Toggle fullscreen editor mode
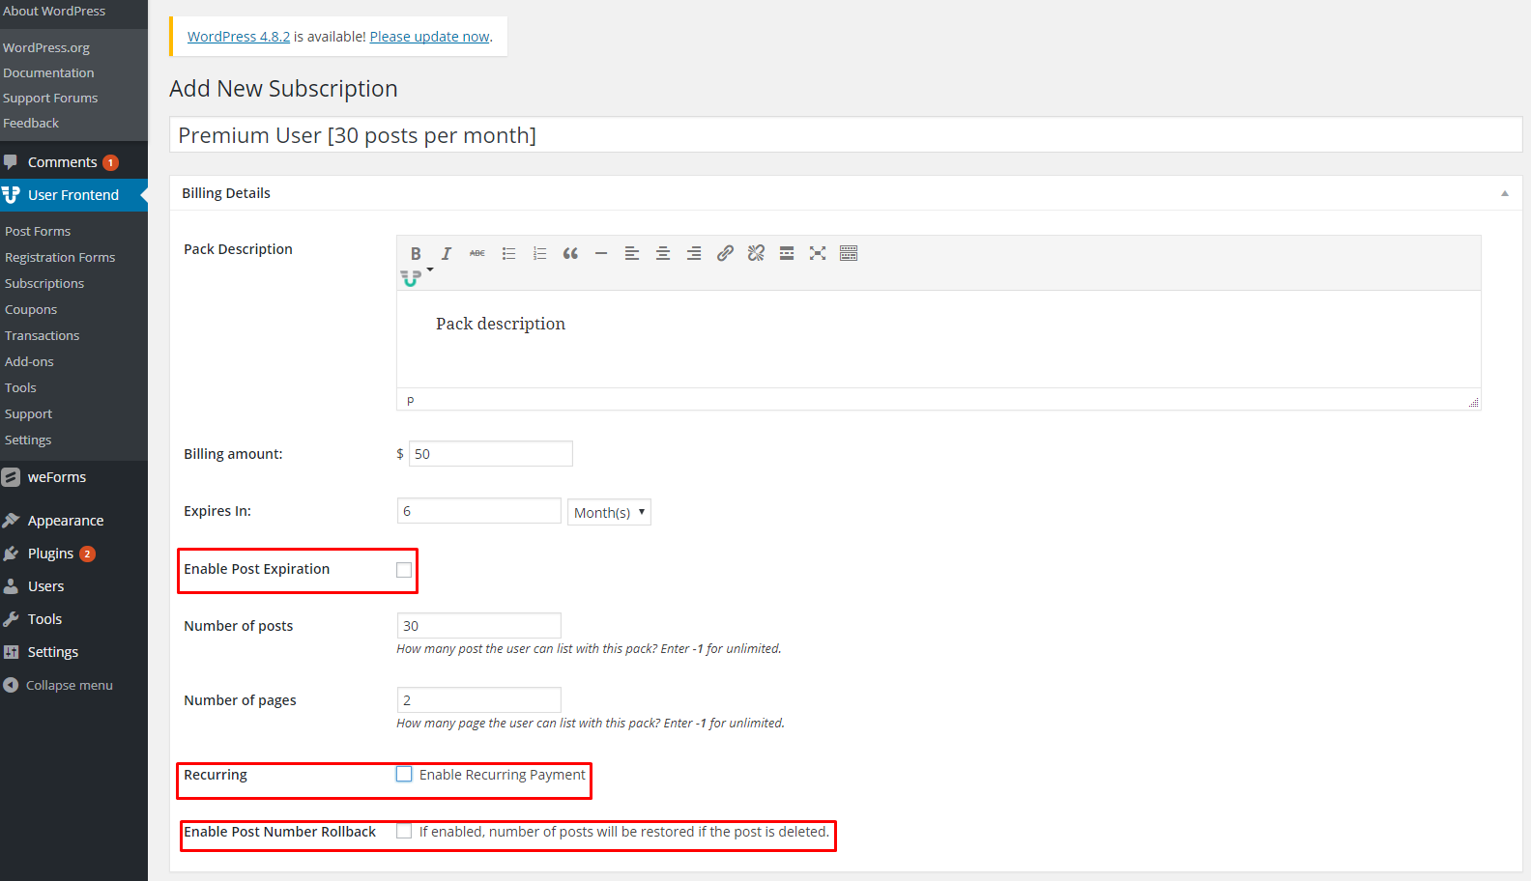Viewport: 1531px width, 881px height. pyautogui.click(x=818, y=253)
